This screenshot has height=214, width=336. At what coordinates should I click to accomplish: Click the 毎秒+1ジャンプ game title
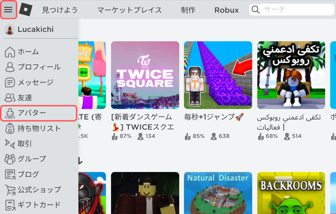coord(214,117)
